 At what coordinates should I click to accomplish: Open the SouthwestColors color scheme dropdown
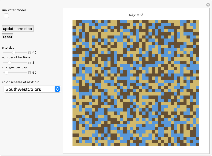point(32,89)
